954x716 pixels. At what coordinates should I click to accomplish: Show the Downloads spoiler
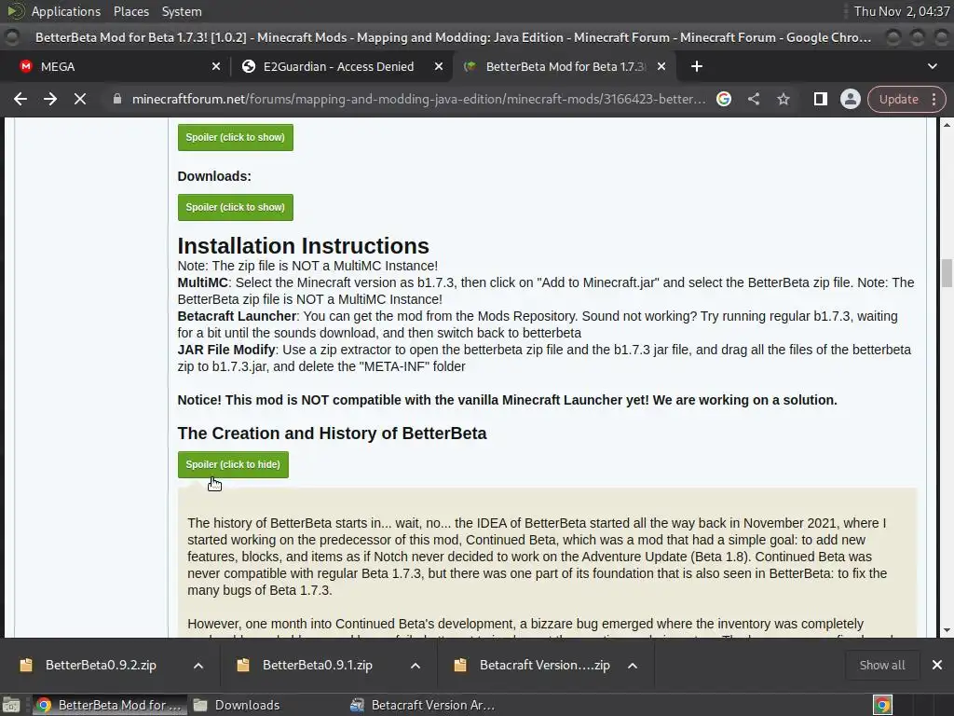[x=236, y=208]
